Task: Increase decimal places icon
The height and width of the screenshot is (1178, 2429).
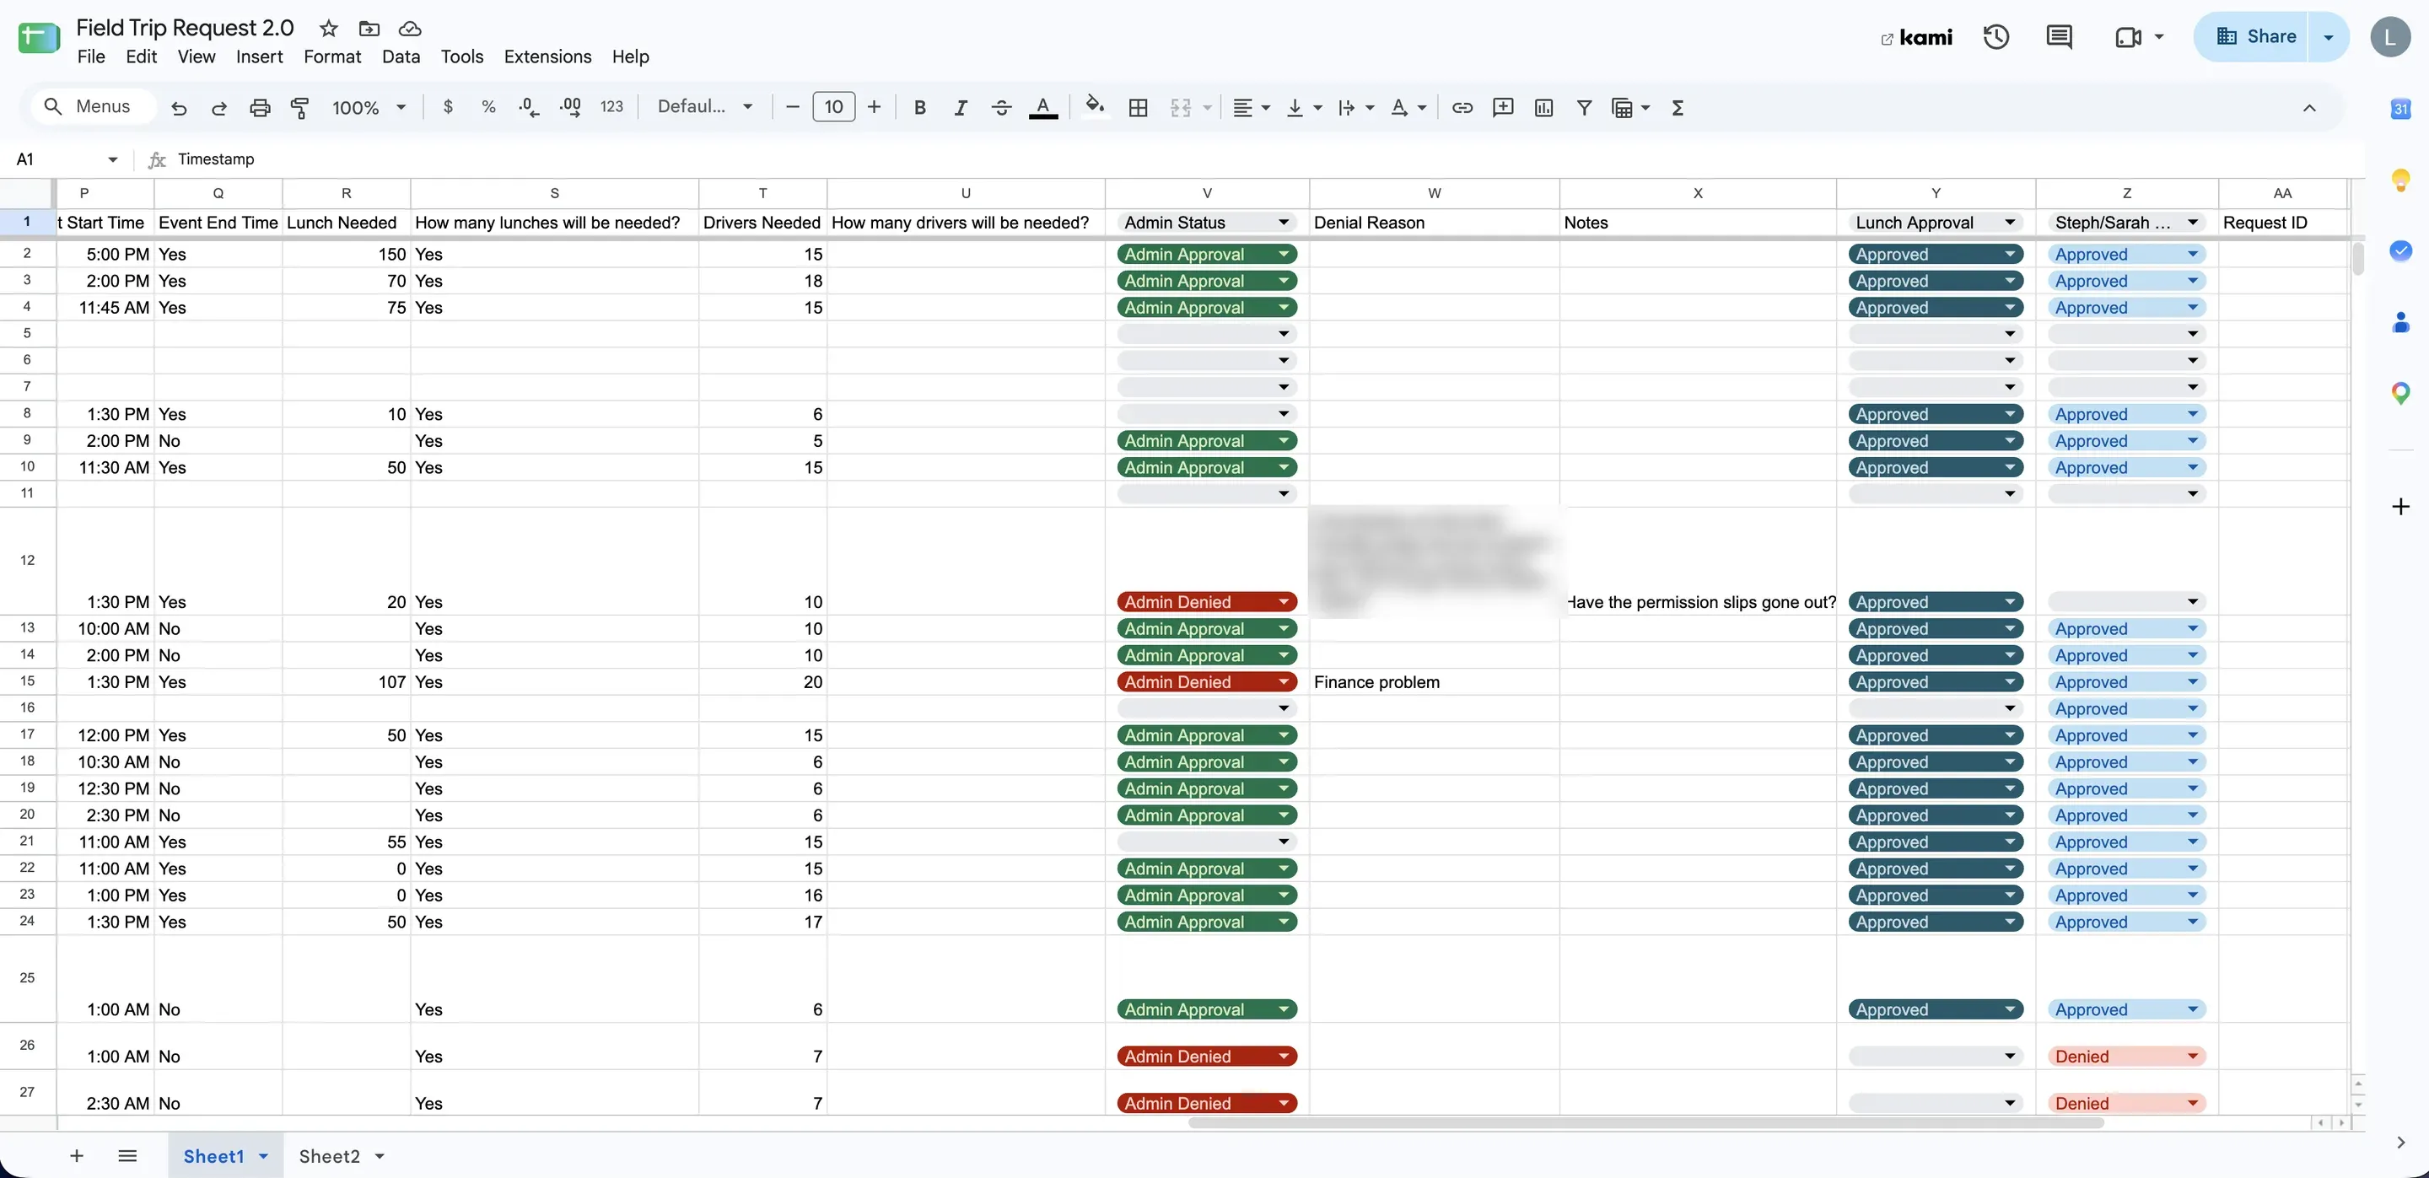Action: pos(569,107)
